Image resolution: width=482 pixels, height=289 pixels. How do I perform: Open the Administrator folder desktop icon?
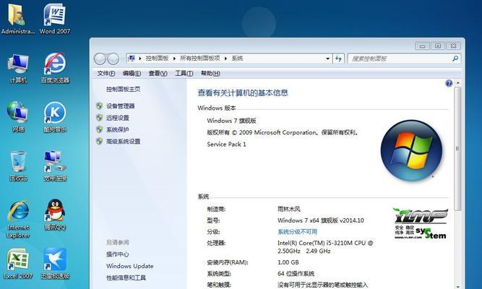click(x=17, y=19)
